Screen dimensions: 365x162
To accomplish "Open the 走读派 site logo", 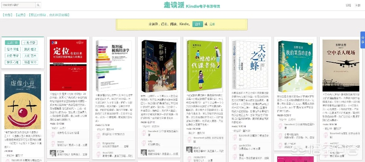I will [192, 5].
